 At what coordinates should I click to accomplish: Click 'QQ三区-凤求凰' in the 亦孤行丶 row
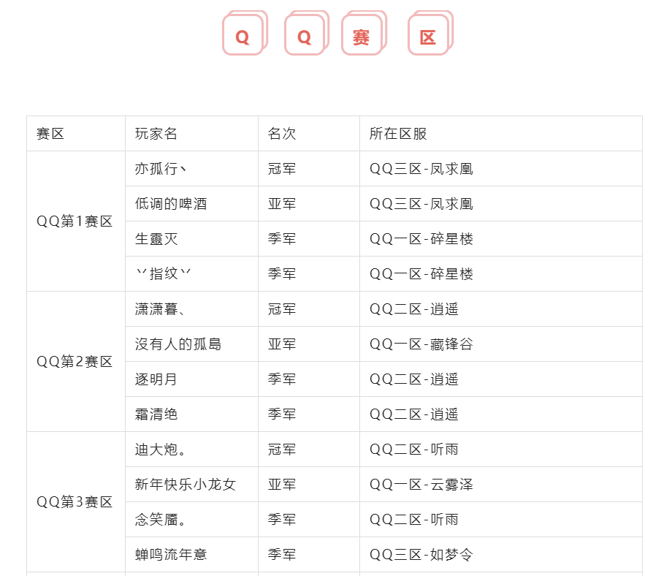click(x=421, y=169)
